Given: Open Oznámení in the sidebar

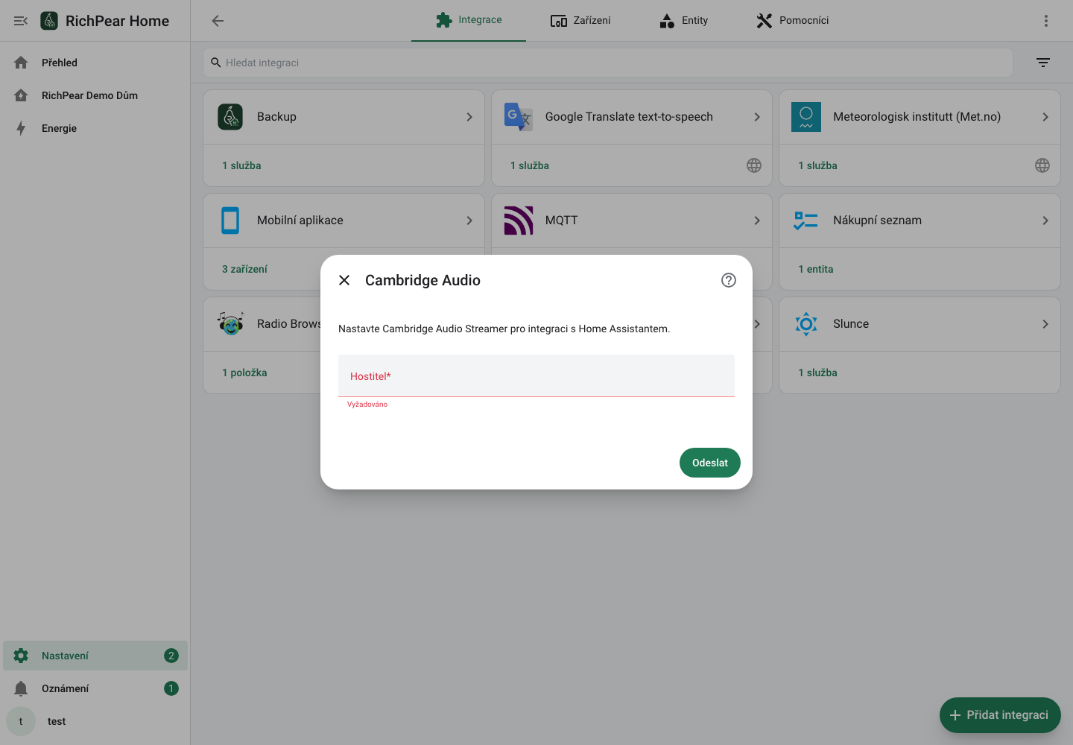Looking at the screenshot, I should tap(95, 688).
